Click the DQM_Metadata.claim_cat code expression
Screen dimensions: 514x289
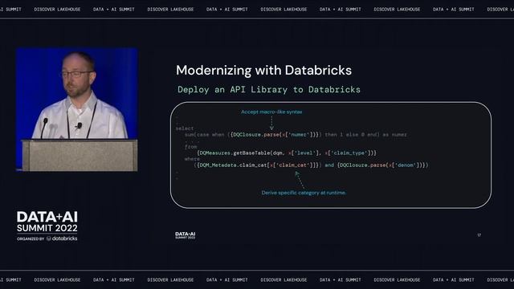point(258,165)
